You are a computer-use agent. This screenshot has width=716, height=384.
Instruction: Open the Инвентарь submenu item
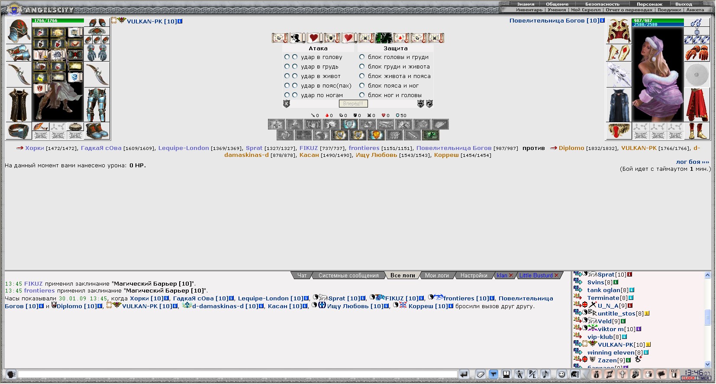[529, 10]
